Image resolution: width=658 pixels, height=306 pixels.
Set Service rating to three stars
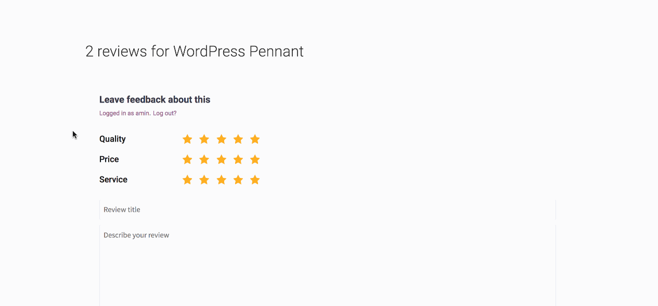coord(221,180)
